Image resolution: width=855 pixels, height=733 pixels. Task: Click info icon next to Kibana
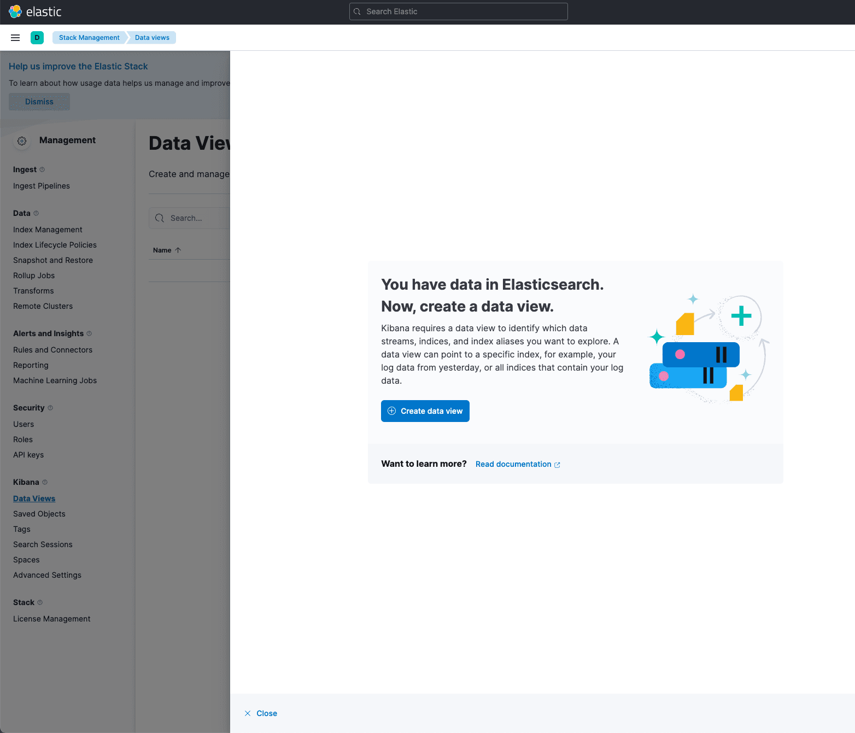[x=45, y=482]
